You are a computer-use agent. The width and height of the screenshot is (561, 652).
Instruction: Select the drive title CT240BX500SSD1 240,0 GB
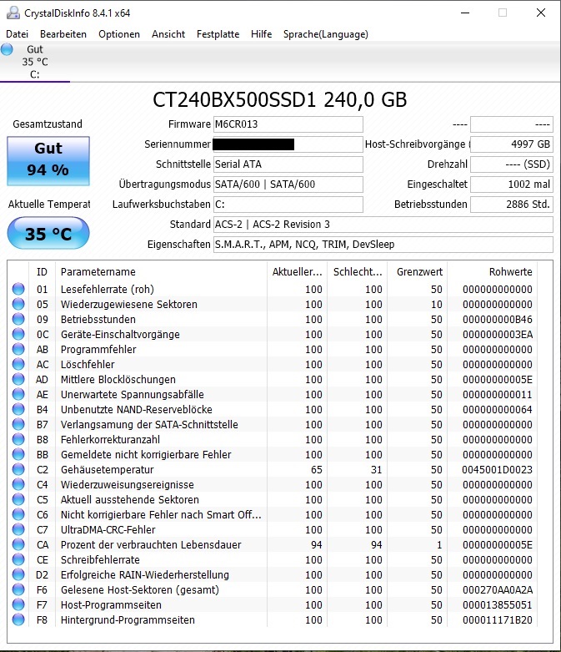pos(280,100)
